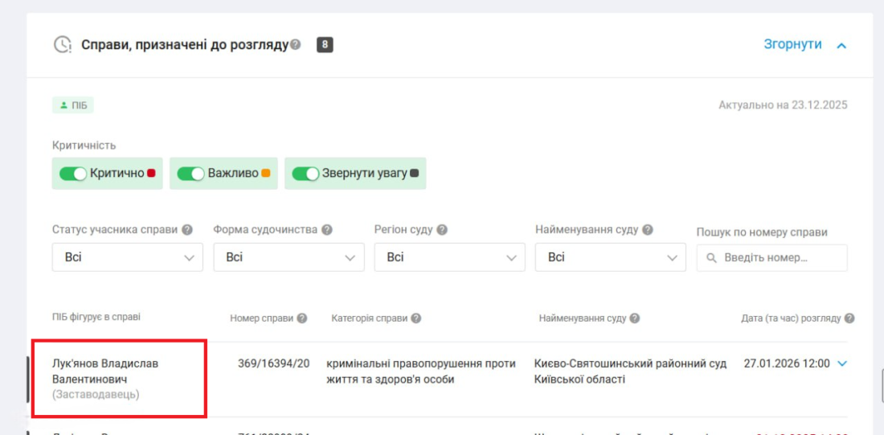The image size is (884, 435).
Task: Open help icon in Категорія справи column header
Action: [x=416, y=318]
